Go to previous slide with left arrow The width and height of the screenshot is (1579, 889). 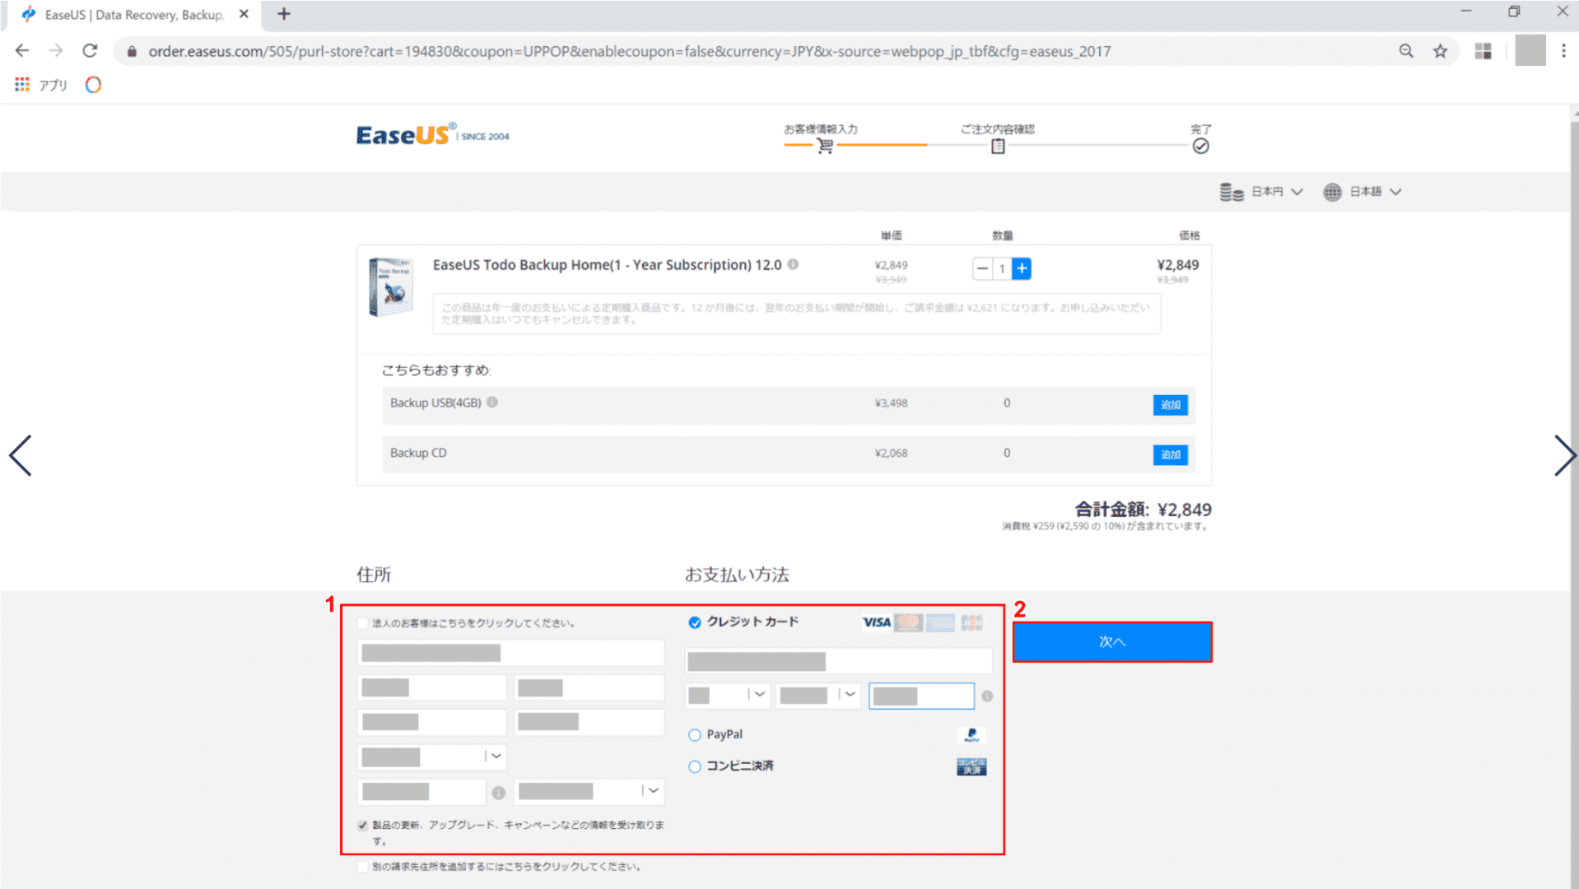pyautogui.click(x=21, y=455)
